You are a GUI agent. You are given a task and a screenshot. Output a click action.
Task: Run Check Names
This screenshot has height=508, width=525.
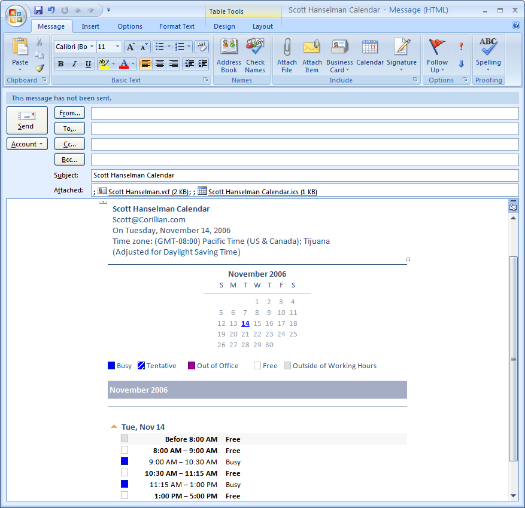pos(255,56)
